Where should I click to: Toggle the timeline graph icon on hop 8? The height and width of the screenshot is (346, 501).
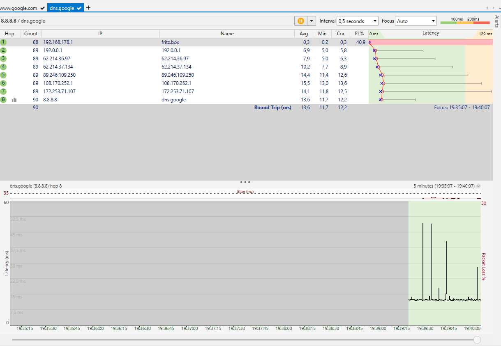14,100
